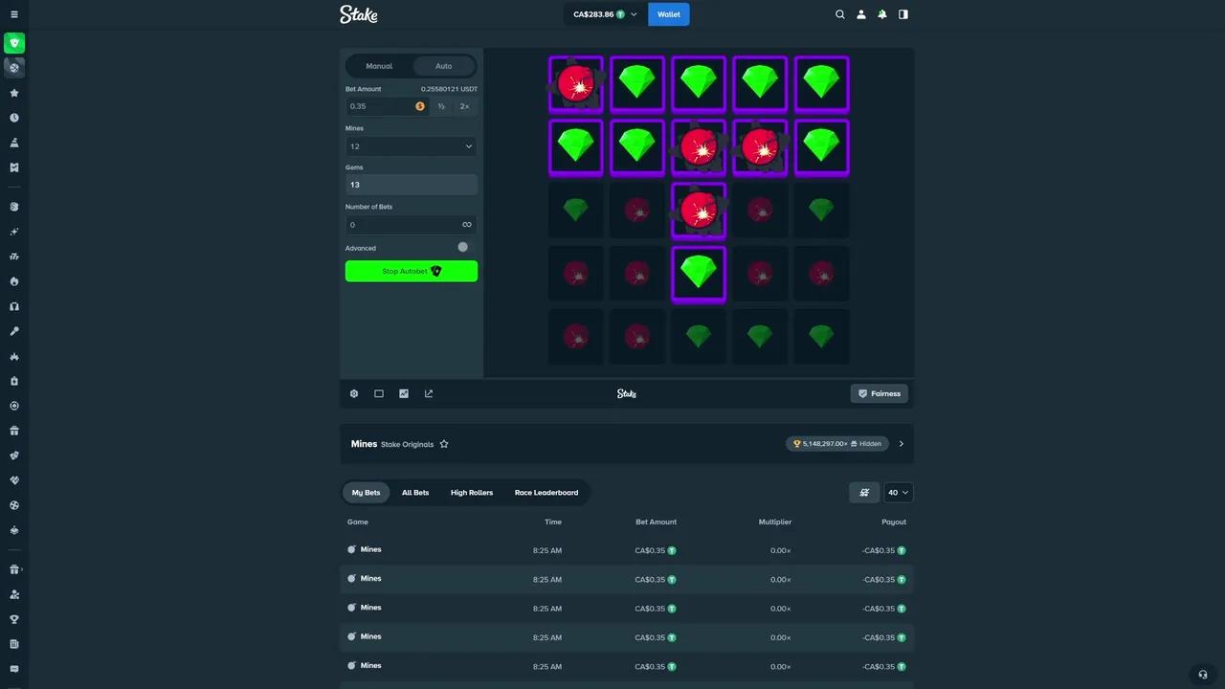This screenshot has width=1225, height=689.
Task: Click the Number of Bets input field
Action: click(x=402, y=225)
